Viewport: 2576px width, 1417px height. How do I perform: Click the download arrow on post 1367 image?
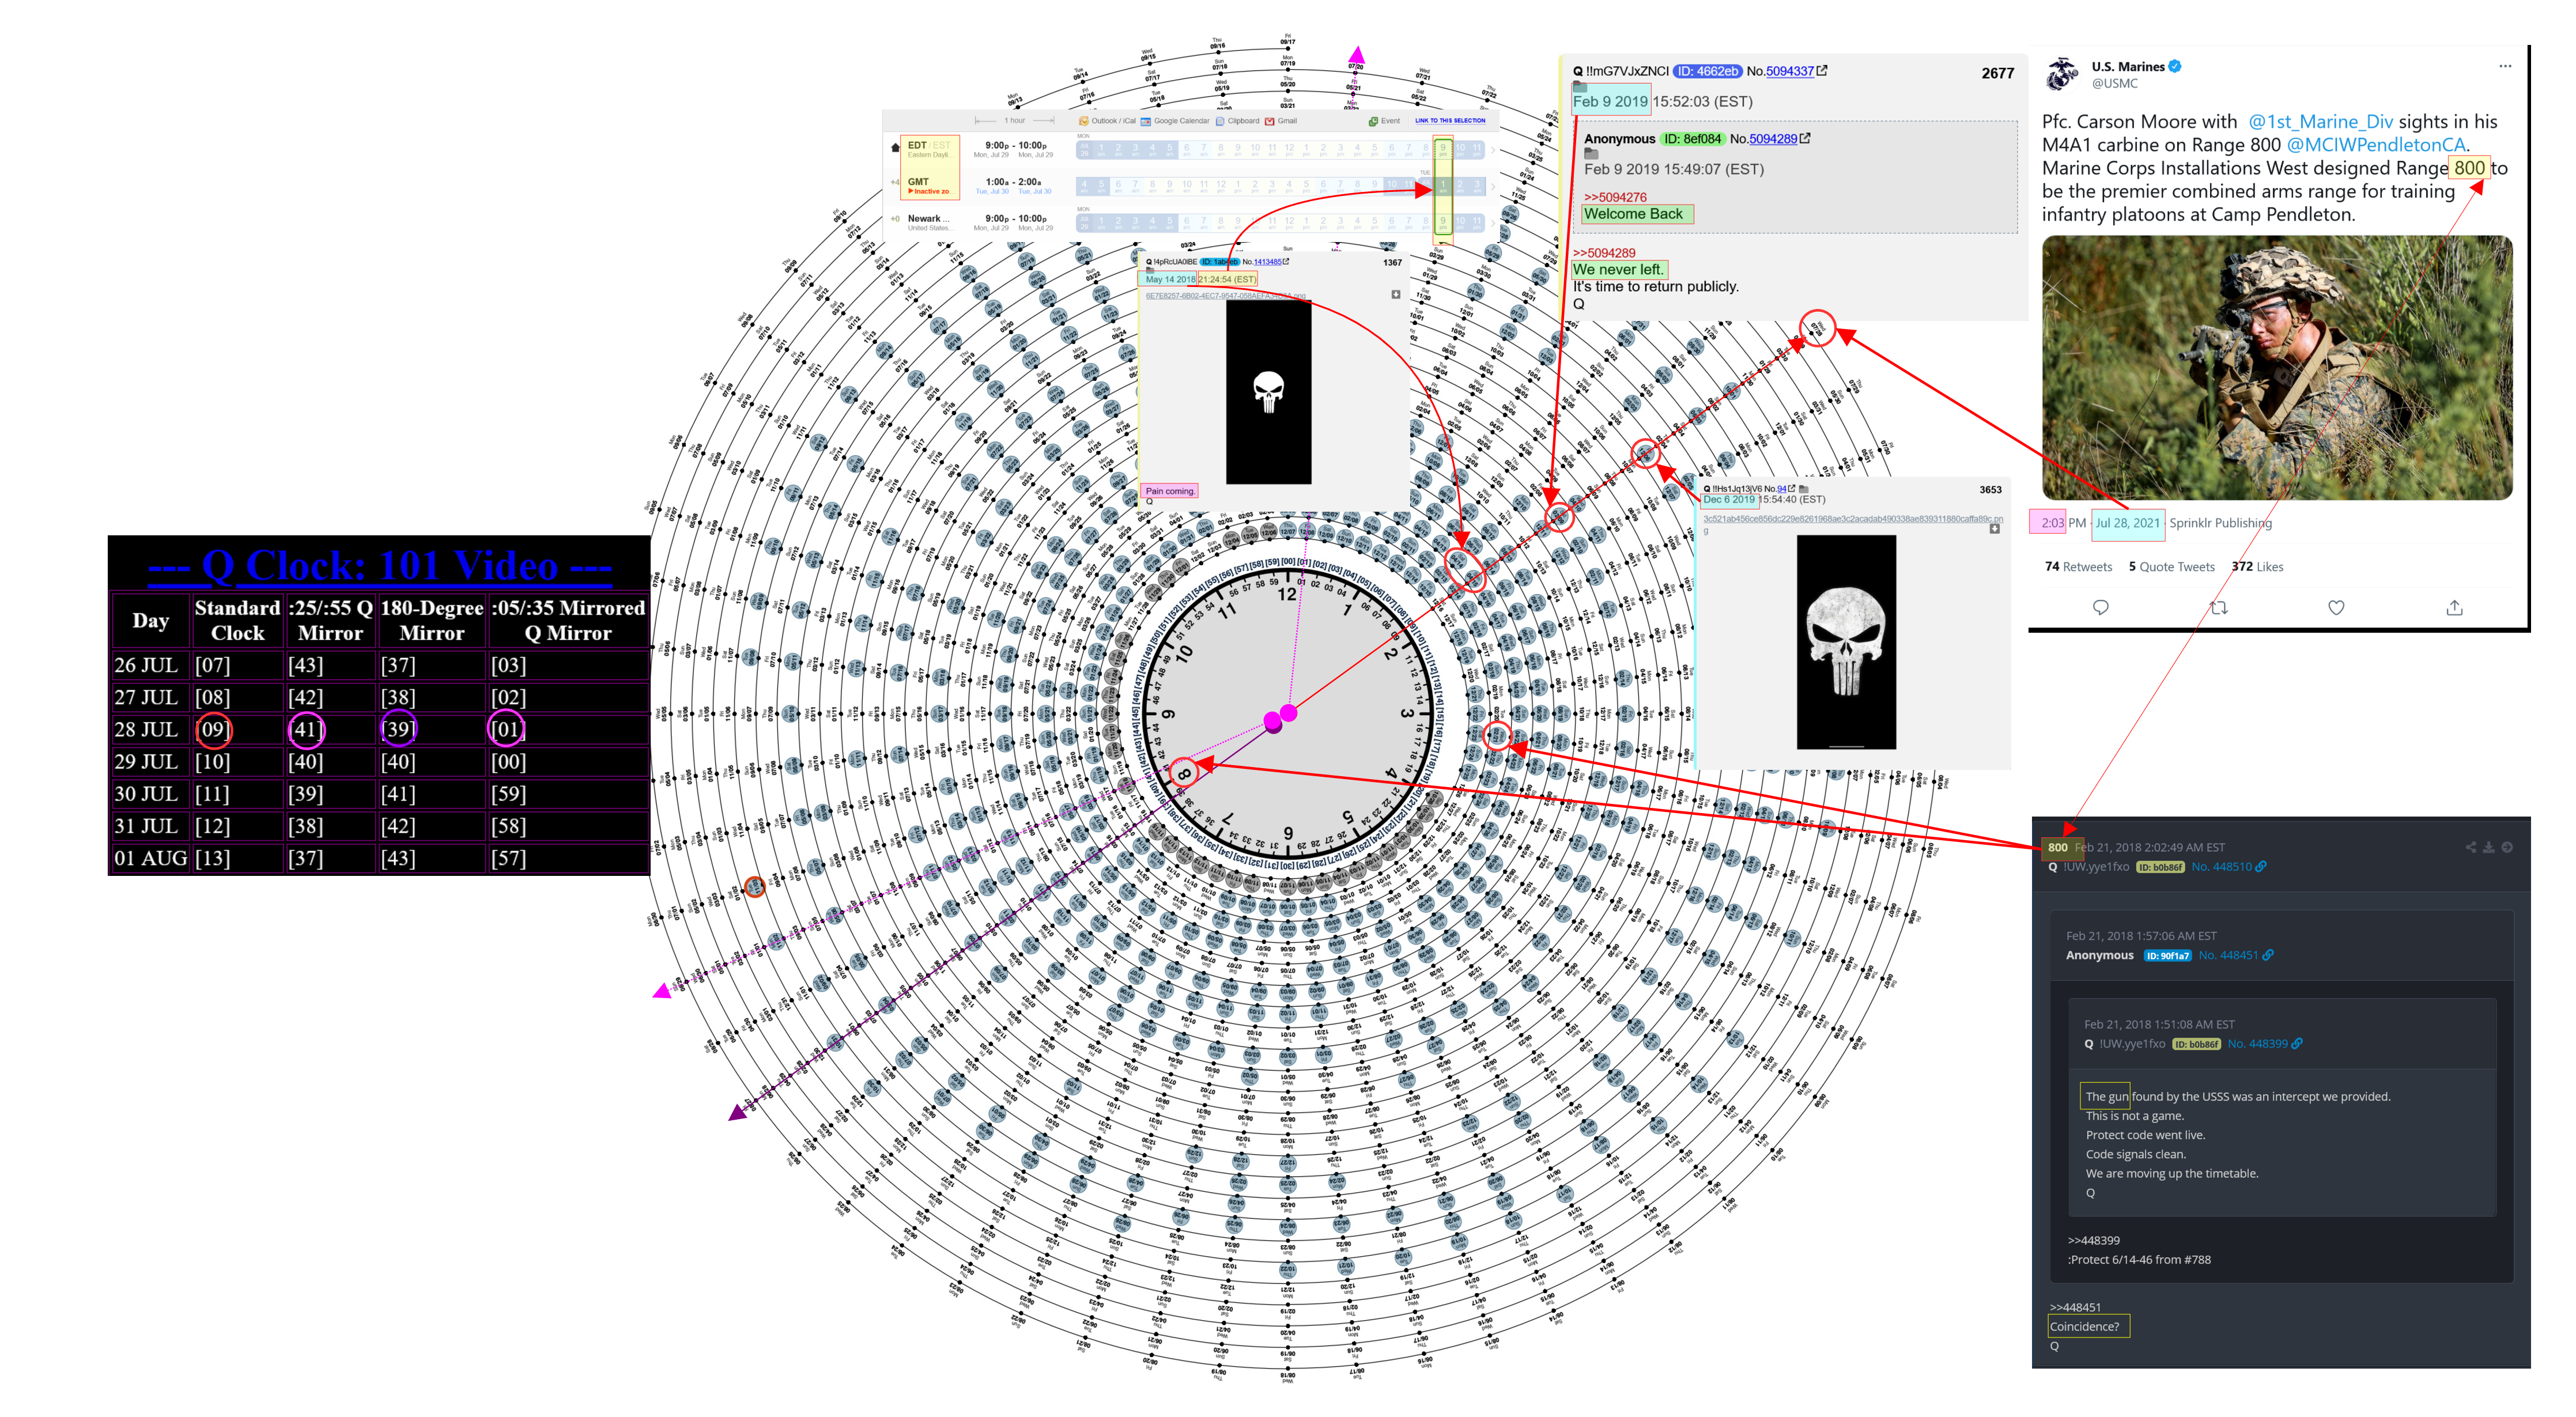(1396, 294)
